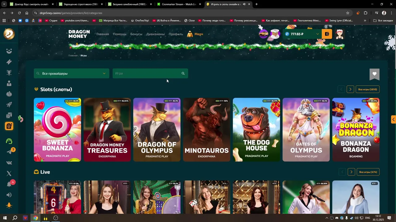Screen dimensions: 396x222
Task: Open the Студия bookmark
Action: pyautogui.click(x=51, y=21)
